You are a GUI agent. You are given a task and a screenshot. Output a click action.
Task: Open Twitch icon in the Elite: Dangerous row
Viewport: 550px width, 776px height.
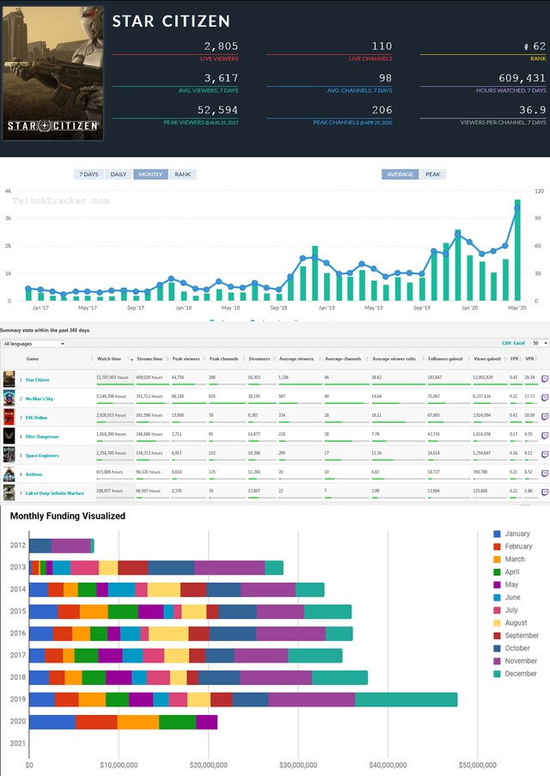[x=545, y=436]
